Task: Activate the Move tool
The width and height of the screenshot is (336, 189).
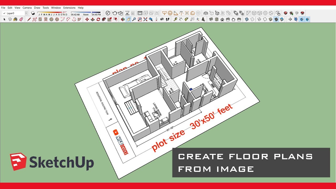Action: [x=87, y=19]
